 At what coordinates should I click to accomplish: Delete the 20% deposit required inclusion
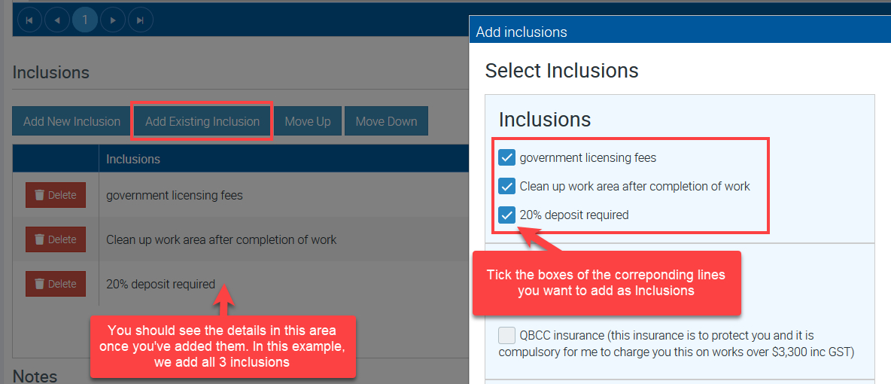coord(56,284)
